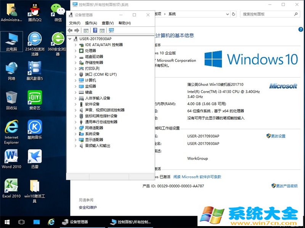Select the 人体学输入设备 row
The height and width of the screenshot is (228, 305).
[95, 98]
